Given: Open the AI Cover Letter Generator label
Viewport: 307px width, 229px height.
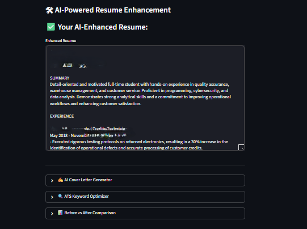Looking at the screenshot, I should tap(88, 180).
